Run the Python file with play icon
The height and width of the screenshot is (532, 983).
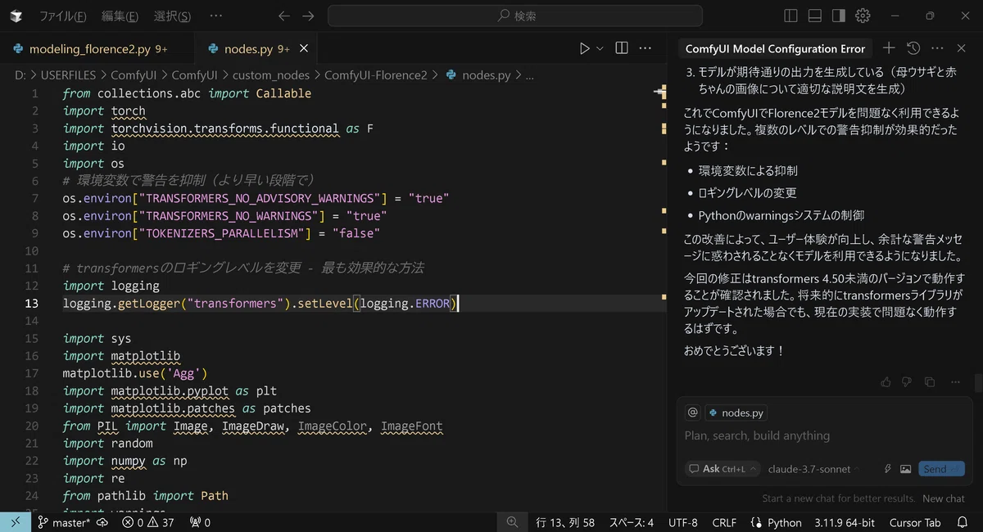[584, 49]
